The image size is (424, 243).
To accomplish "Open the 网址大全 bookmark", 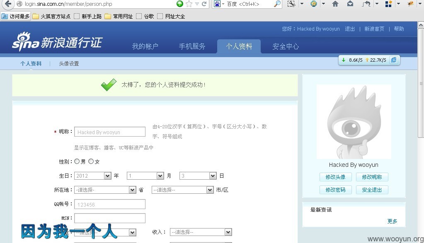I will (x=171, y=16).
